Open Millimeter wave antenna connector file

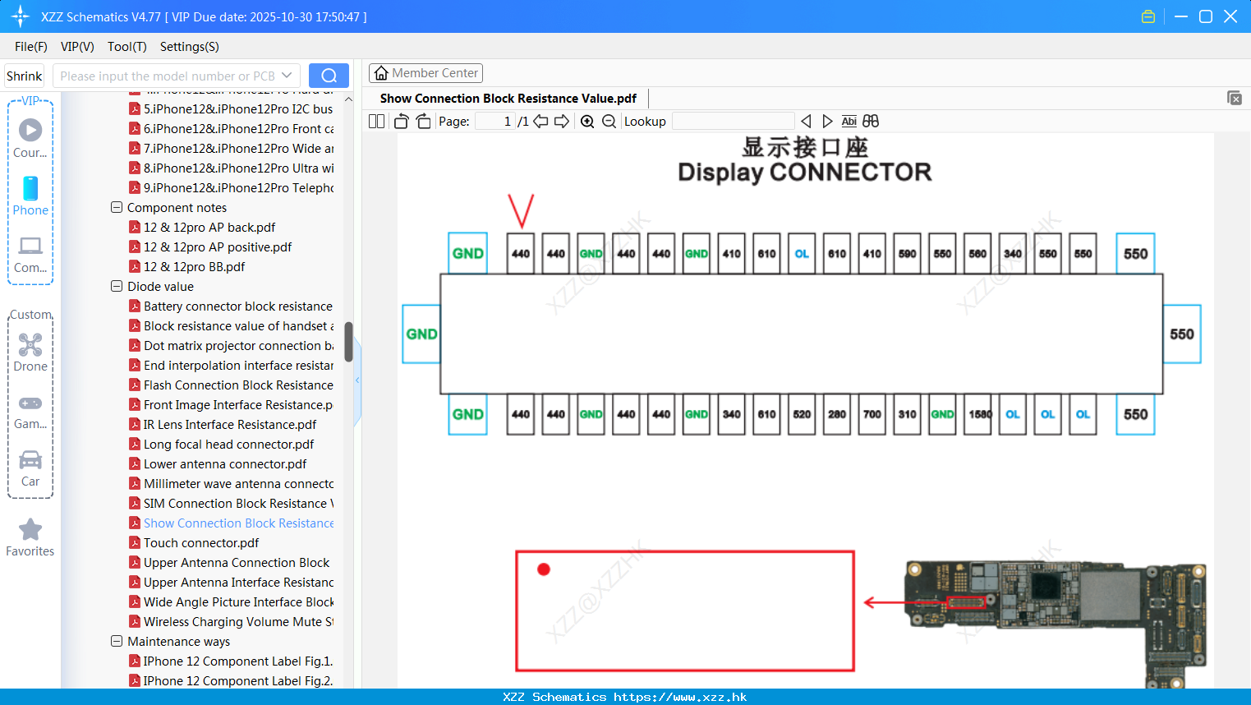231,483
